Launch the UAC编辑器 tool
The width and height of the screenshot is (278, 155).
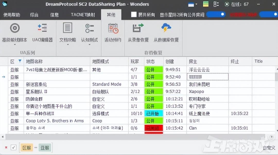42,28
